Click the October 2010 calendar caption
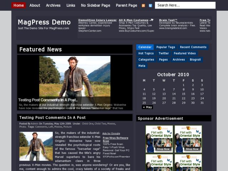Screen dimensions: 228x171 click(173, 74)
